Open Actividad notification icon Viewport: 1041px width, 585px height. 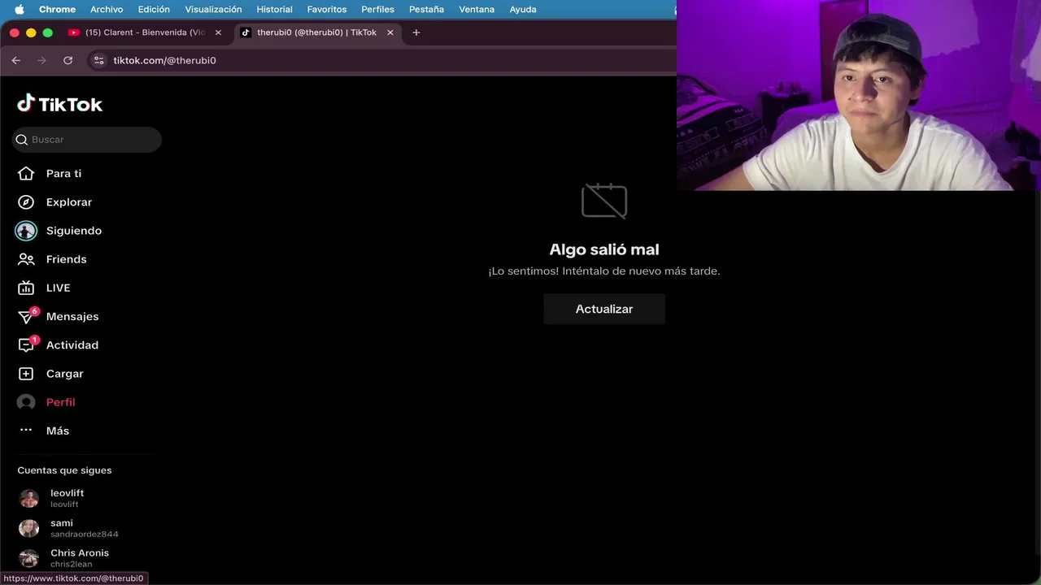click(x=27, y=344)
